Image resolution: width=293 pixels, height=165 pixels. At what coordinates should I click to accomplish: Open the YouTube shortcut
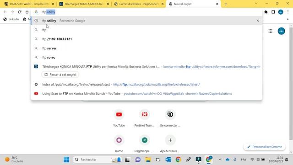119,118
